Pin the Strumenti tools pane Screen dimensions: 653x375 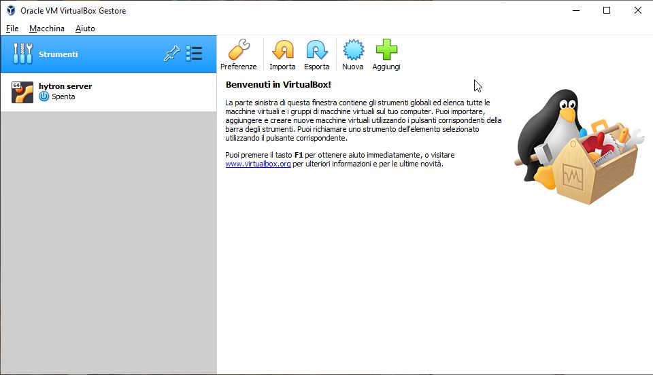click(171, 54)
